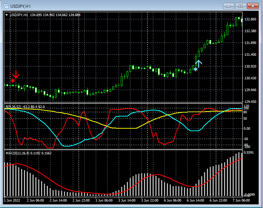Click the 50 level on the R indicator scale
Image resolution: width=263 pixels, height=208 pixels.
click(245, 119)
